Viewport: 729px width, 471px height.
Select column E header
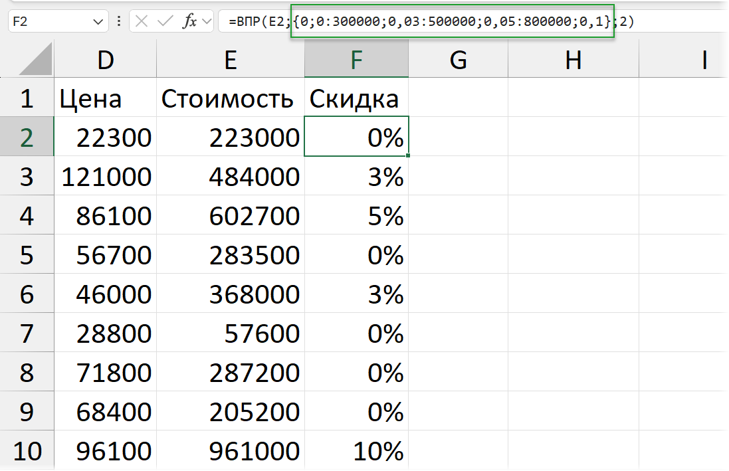[x=231, y=59]
